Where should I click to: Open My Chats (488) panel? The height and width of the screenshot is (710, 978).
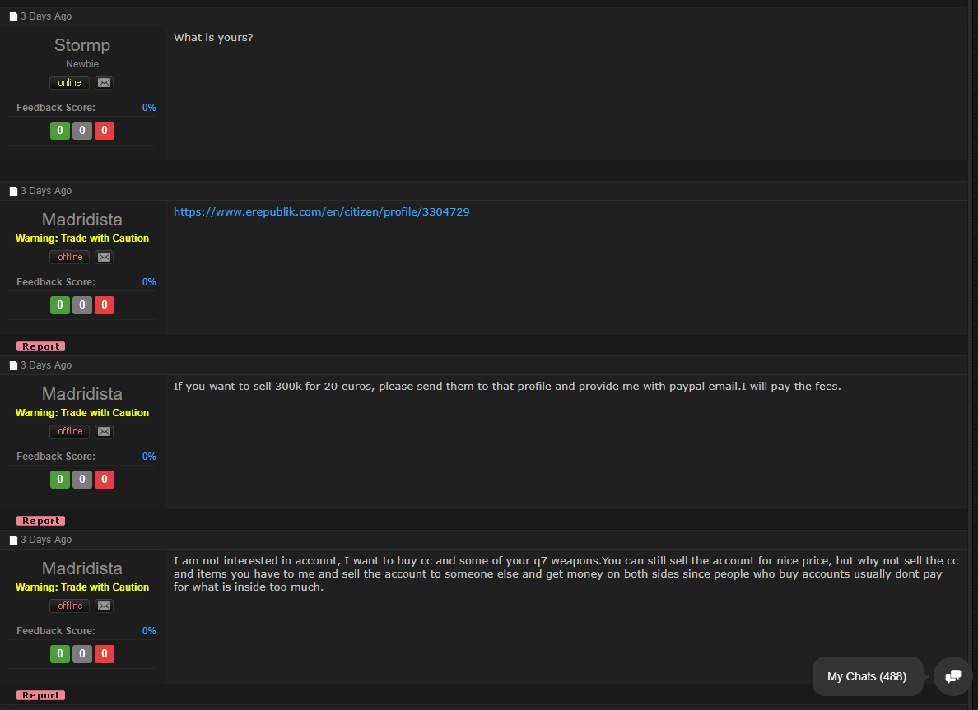pyautogui.click(x=867, y=676)
